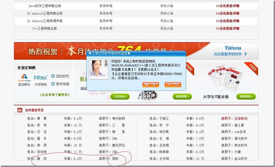Click 就职于: 富士通 entry

(x=233, y=125)
